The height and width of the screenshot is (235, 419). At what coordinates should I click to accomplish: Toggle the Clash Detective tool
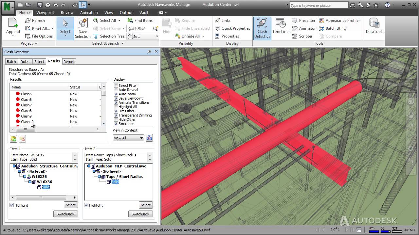click(x=262, y=28)
